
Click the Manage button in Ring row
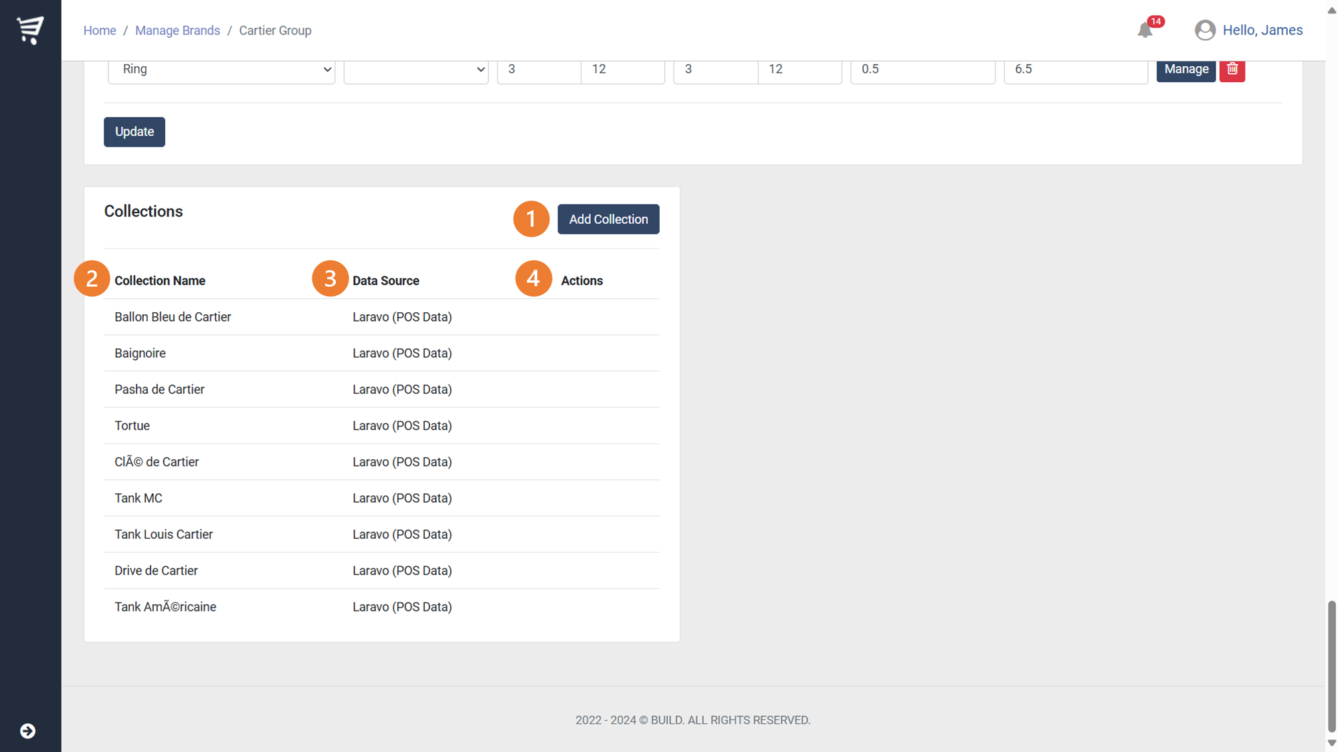pyautogui.click(x=1186, y=69)
